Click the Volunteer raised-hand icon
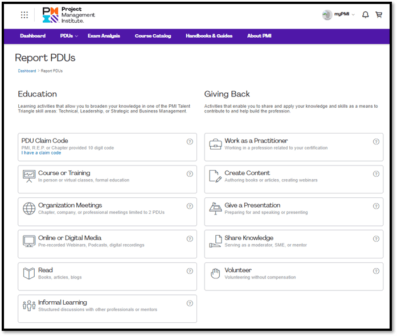 [x=215, y=273]
